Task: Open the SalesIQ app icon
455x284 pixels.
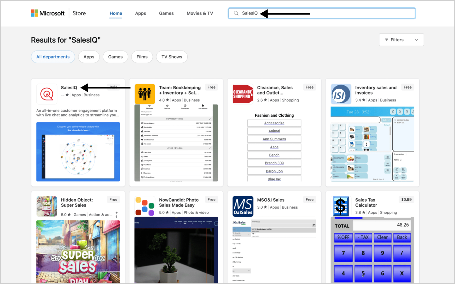Action: point(47,94)
